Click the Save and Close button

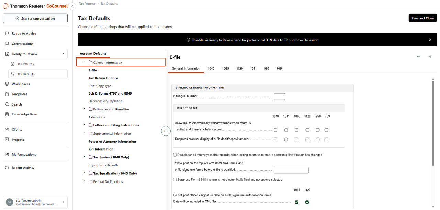[x=422, y=18]
